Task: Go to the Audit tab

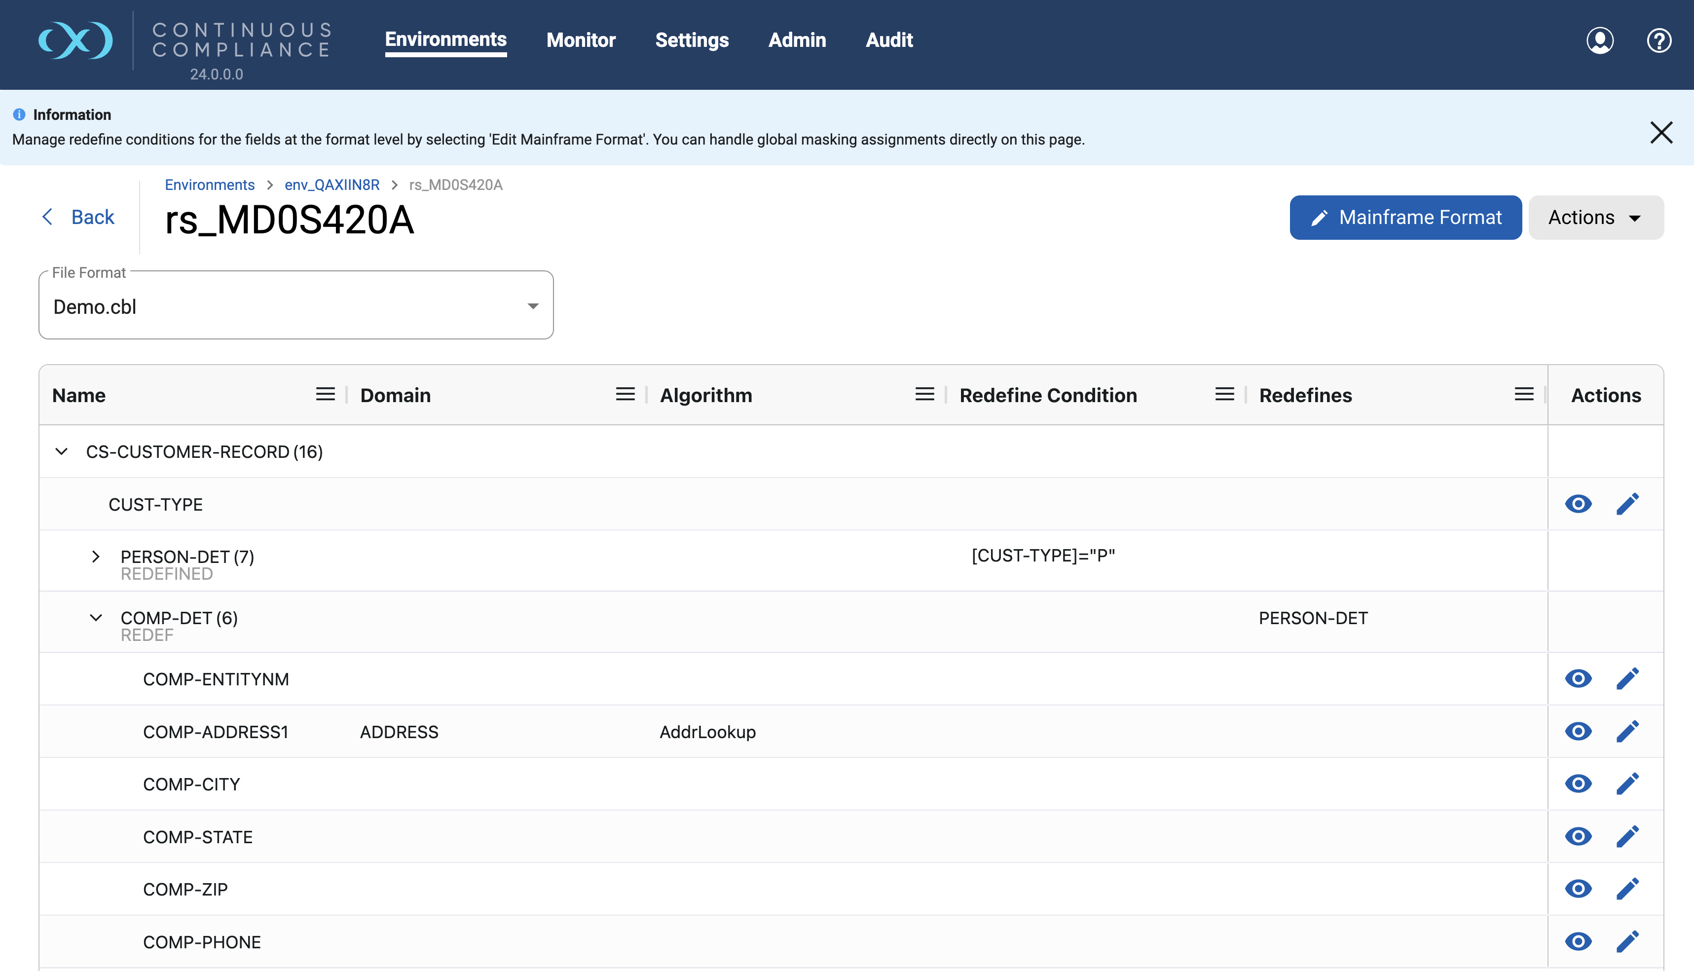Action: click(888, 40)
